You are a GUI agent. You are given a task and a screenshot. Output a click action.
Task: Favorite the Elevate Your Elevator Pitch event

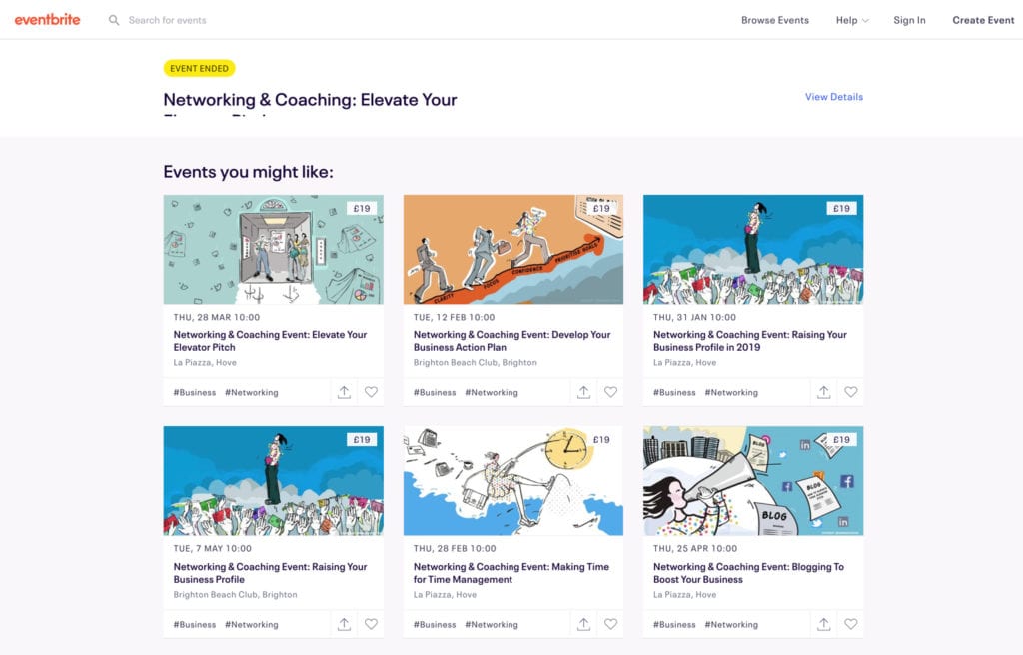point(372,392)
